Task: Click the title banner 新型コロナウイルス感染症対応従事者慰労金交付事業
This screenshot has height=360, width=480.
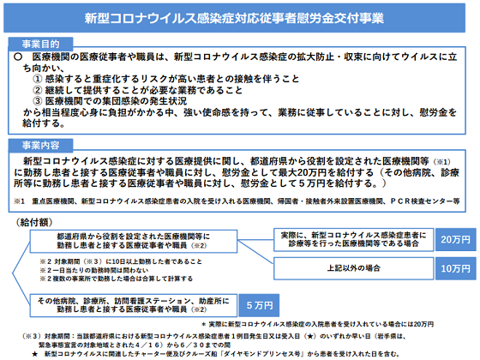Action: click(234, 18)
